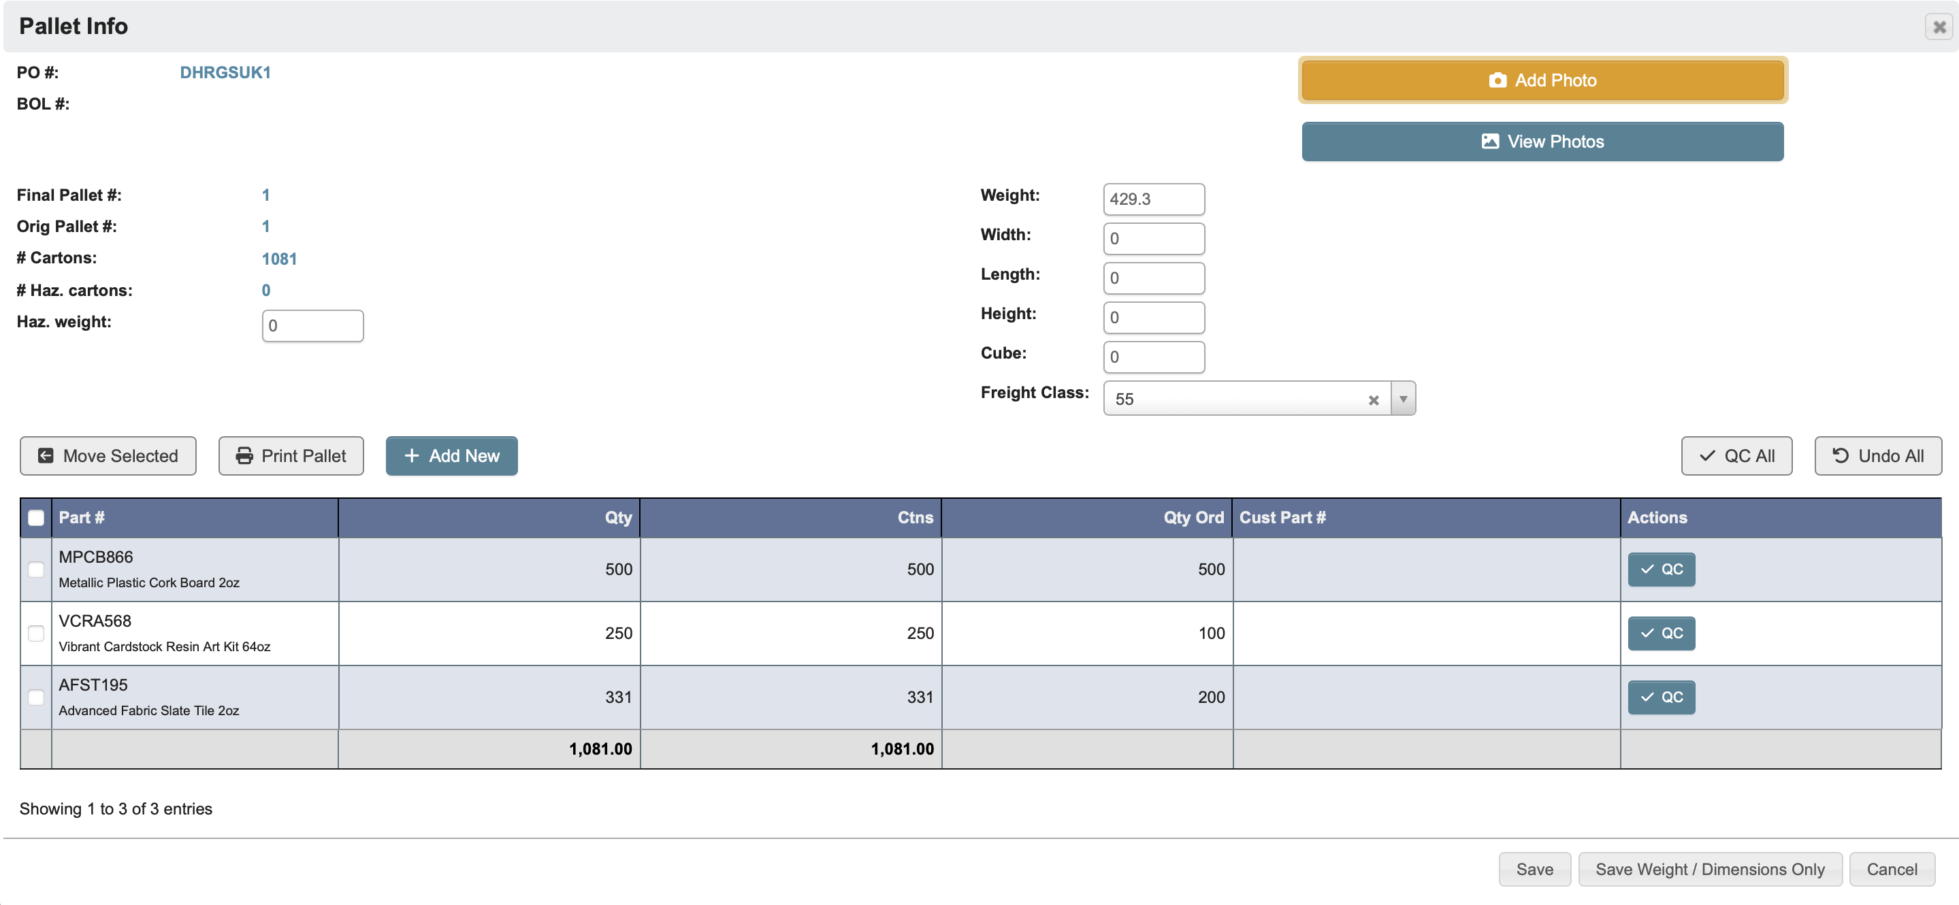Click the checkmark icon on QC All
This screenshot has width=1959, height=905.
pyautogui.click(x=1707, y=455)
